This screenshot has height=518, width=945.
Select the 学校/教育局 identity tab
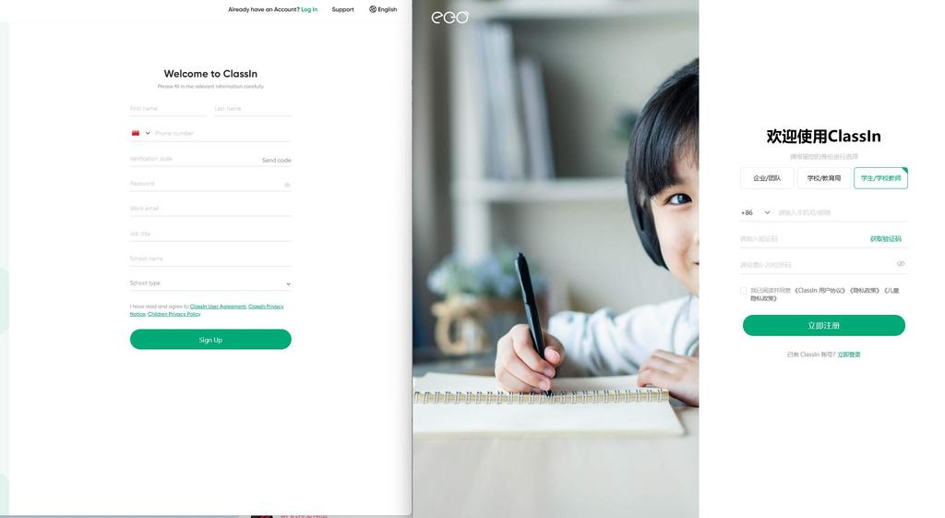pos(824,178)
